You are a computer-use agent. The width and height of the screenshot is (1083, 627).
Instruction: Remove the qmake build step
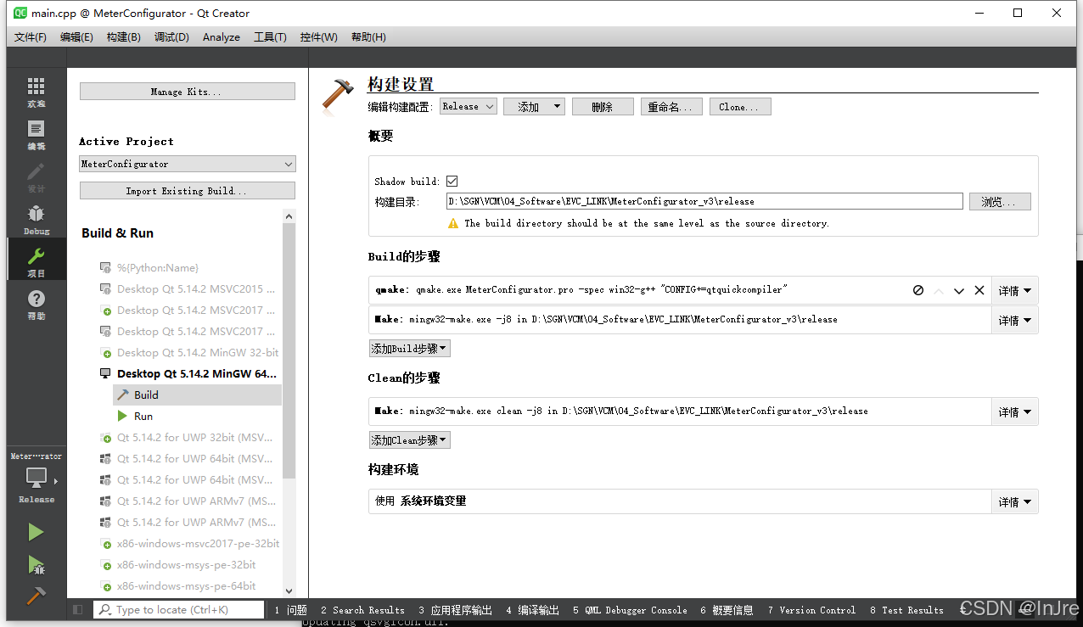pos(979,290)
